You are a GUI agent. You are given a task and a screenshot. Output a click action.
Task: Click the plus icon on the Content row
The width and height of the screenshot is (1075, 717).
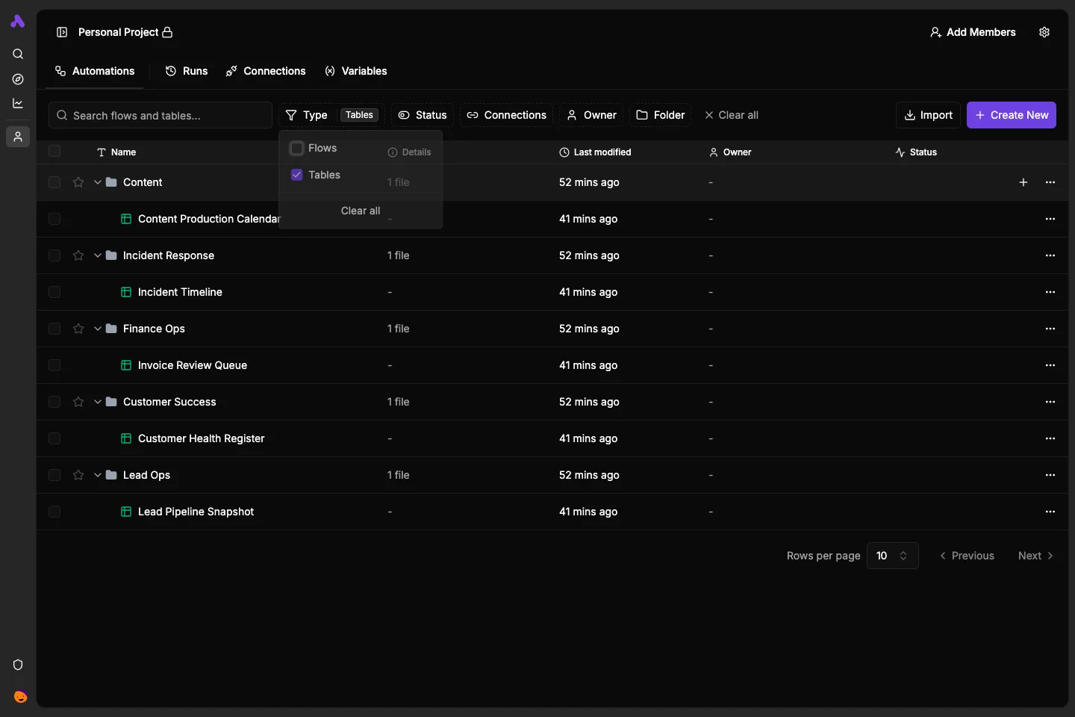point(1023,182)
